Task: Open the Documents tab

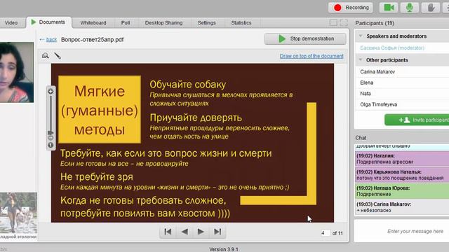Action: [48, 22]
